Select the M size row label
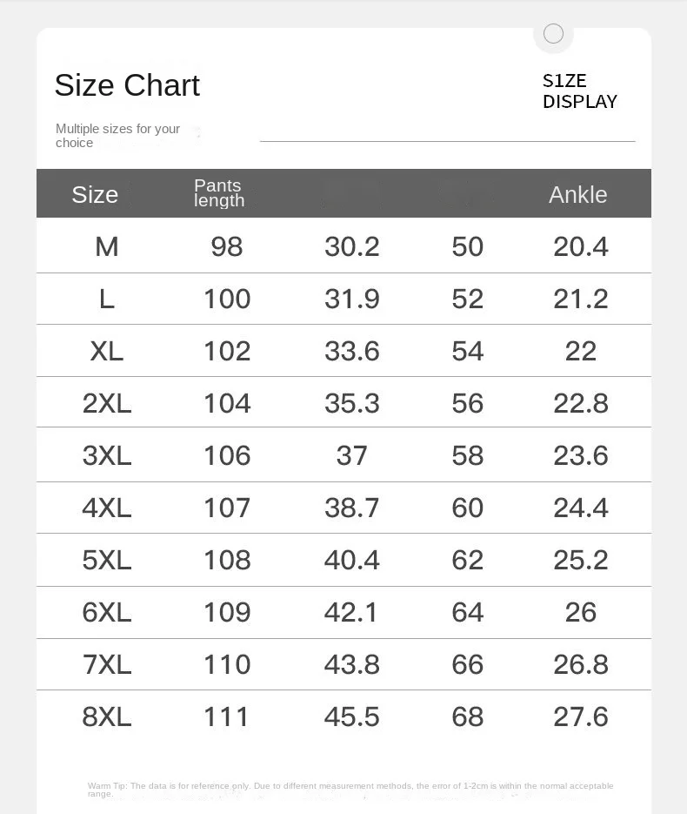The height and width of the screenshot is (814, 687). [107, 246]
